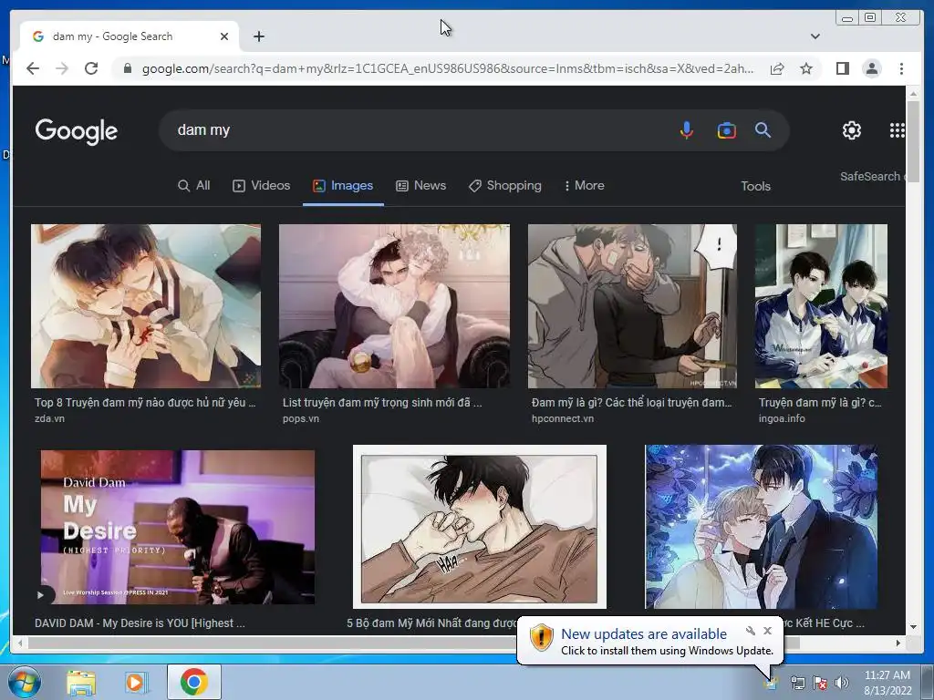Expand the tab search chevron
The width and height of the screenshot is (934, 700).
[x=815, y=36]
